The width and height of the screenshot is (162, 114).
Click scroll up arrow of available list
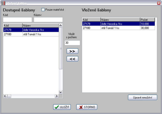61,25
